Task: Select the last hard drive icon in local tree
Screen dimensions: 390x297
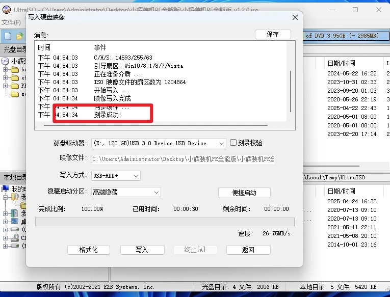Action: coord(15,246)
